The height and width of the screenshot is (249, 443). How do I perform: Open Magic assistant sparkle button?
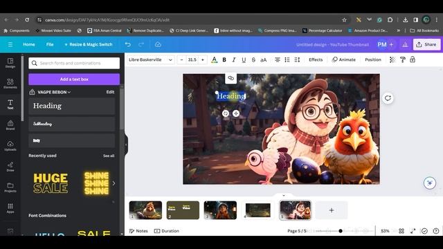click(x=430, y=183)
